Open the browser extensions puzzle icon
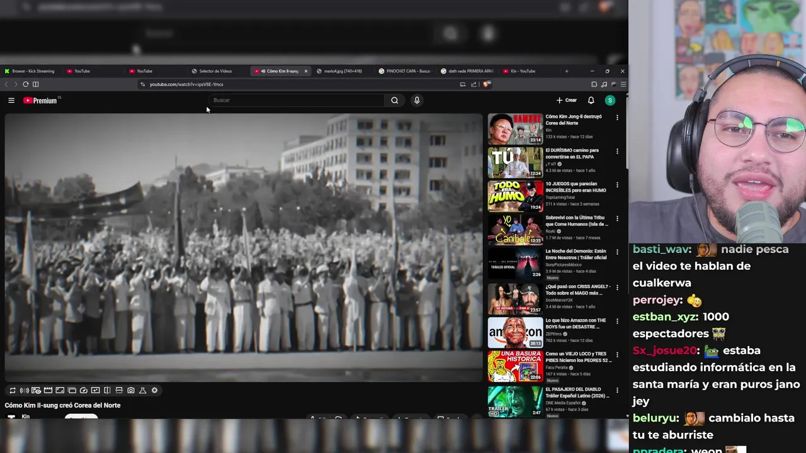Screen dimensions: 806x453 click(594, 84)
